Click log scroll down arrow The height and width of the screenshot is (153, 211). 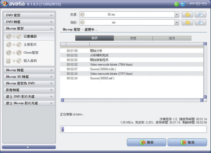[x=205, y=97]
